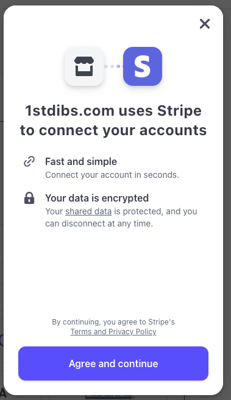
Task: Click the storefront merchant icon
Action: click(84, 66)
